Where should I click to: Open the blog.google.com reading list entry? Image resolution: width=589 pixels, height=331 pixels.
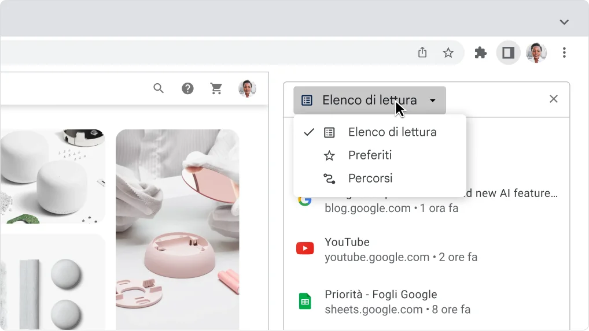pyautogui.click(x=427, y=200)
